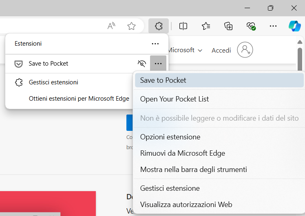This screenshot has height=216, width=305.
Task: Select Save to Pocket in context menu
Action: pos(219,80)
